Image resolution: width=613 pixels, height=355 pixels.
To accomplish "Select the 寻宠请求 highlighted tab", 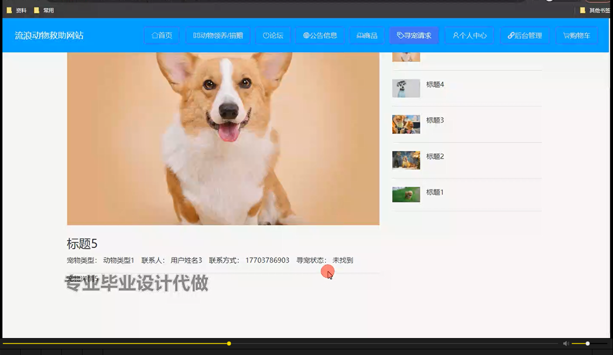I will (x=414, y=35).
